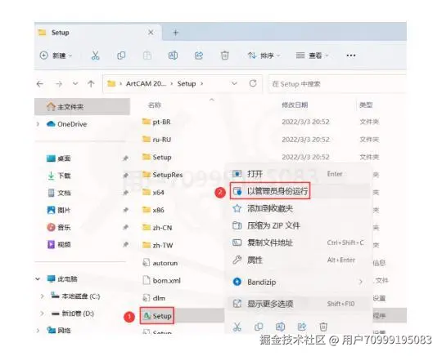Open the 查看 (View) dropdown
Viewport: 442px width, 356px height.
pos(312,56)
